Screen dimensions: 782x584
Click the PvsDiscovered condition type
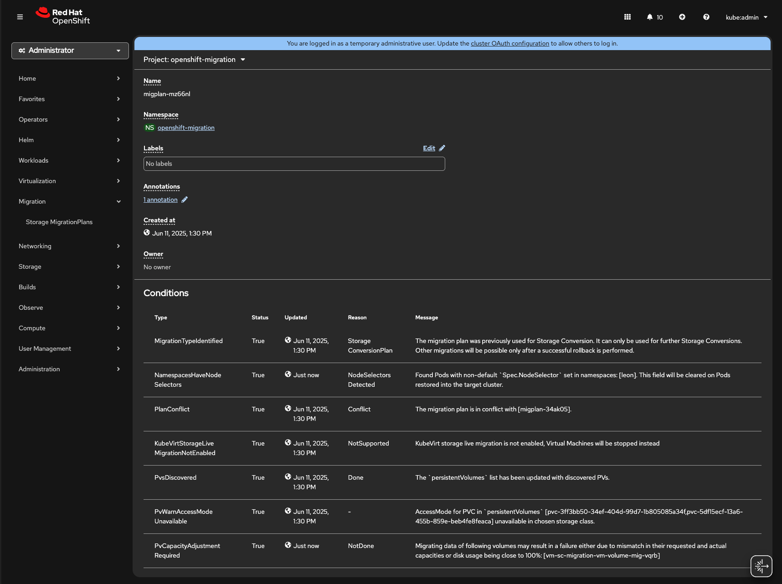175,477
